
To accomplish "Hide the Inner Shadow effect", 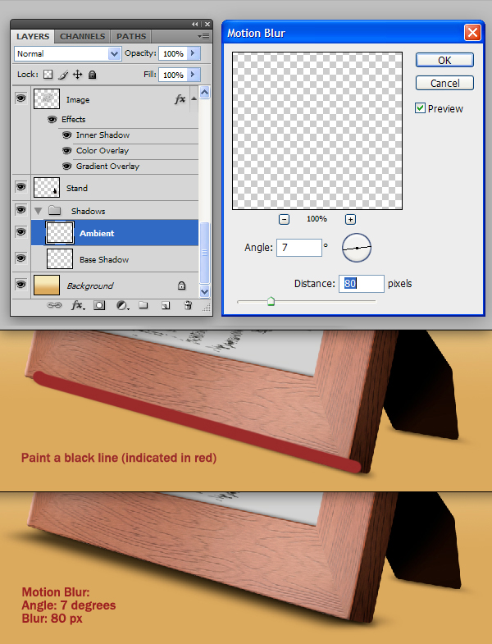I will pos(66,135).
